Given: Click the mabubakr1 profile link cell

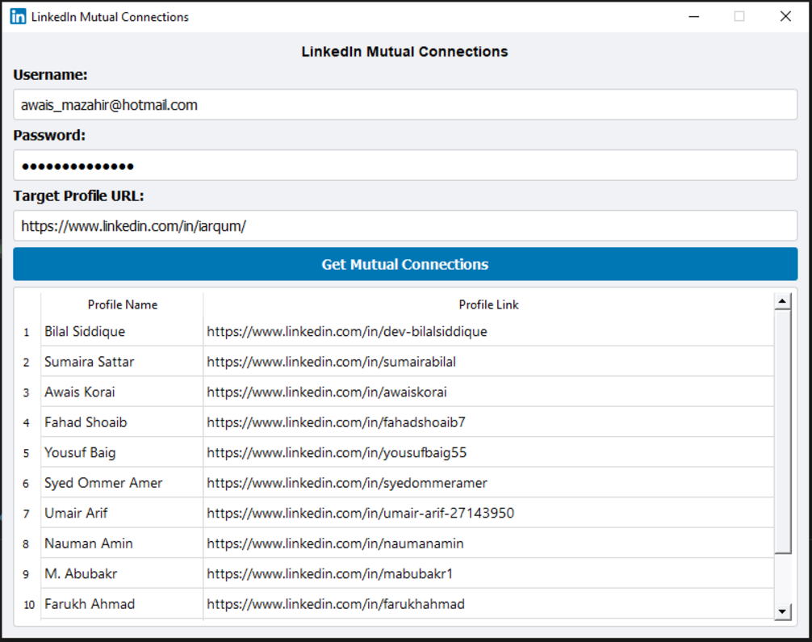Looking at the screenshot, I should tap(488, 573).
